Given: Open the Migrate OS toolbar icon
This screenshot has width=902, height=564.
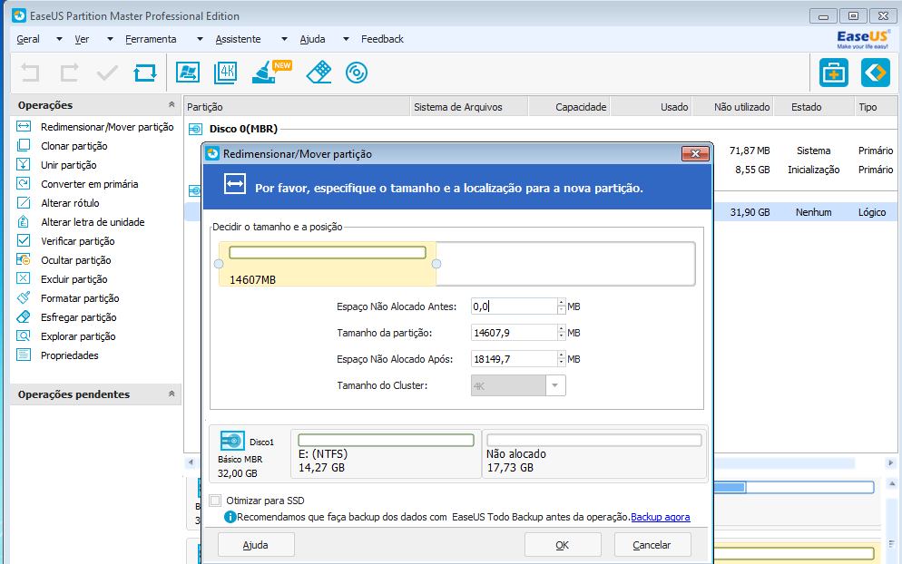Looking at the screenshot, I should (x=188, y=73).
